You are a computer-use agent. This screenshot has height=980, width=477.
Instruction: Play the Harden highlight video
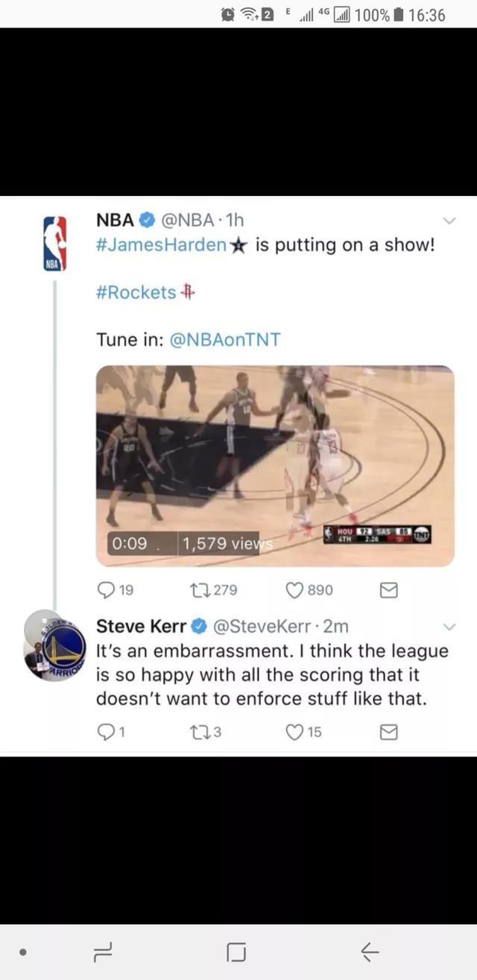pyautogui.click(x=275, y=466)
